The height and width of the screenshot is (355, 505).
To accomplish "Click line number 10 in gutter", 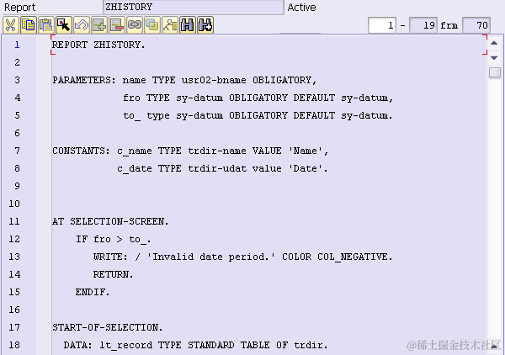I will click(14, 204).
